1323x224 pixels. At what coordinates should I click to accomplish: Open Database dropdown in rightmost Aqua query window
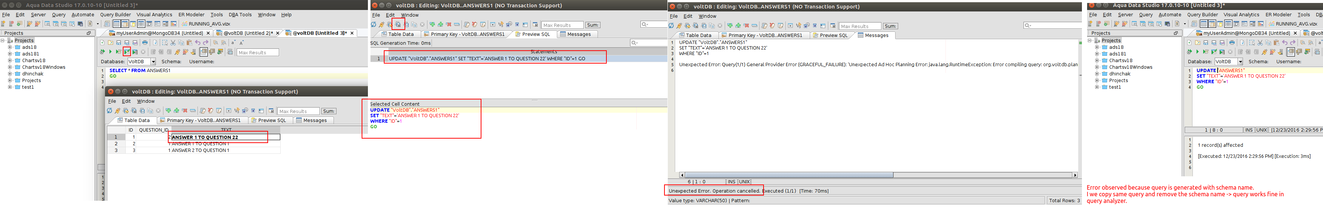(1240, 62)
